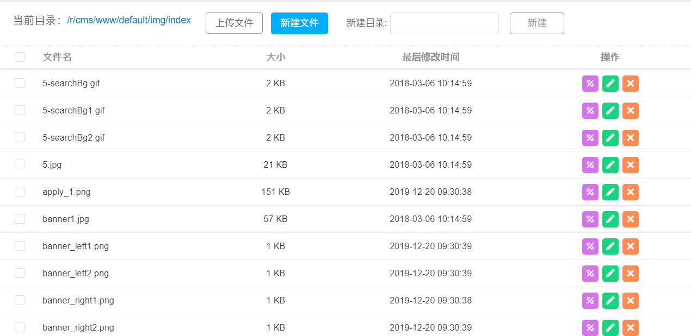Click the 新建 create directory button
This screenshot has width=691, height=336.
coord(536,23)
